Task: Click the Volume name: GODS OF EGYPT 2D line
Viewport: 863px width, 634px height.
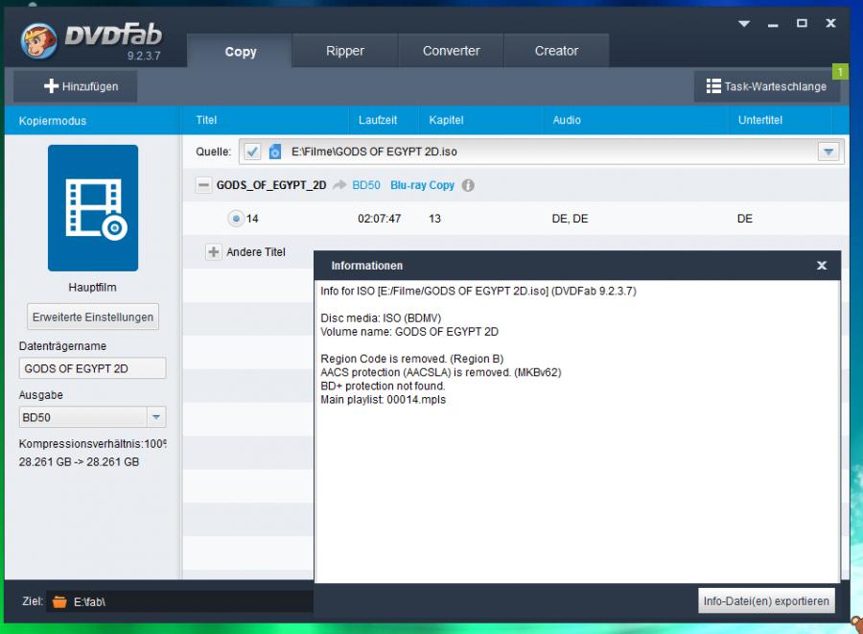Action: [x=409, y=332]
